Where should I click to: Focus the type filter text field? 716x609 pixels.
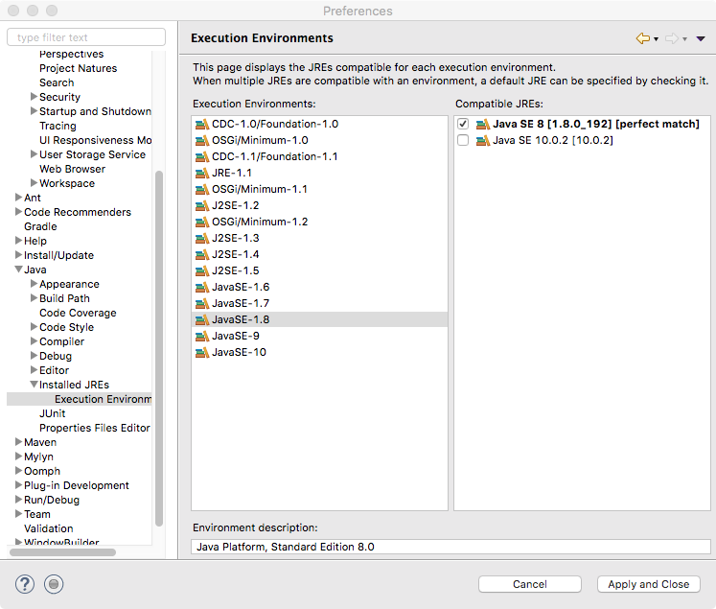84,37
